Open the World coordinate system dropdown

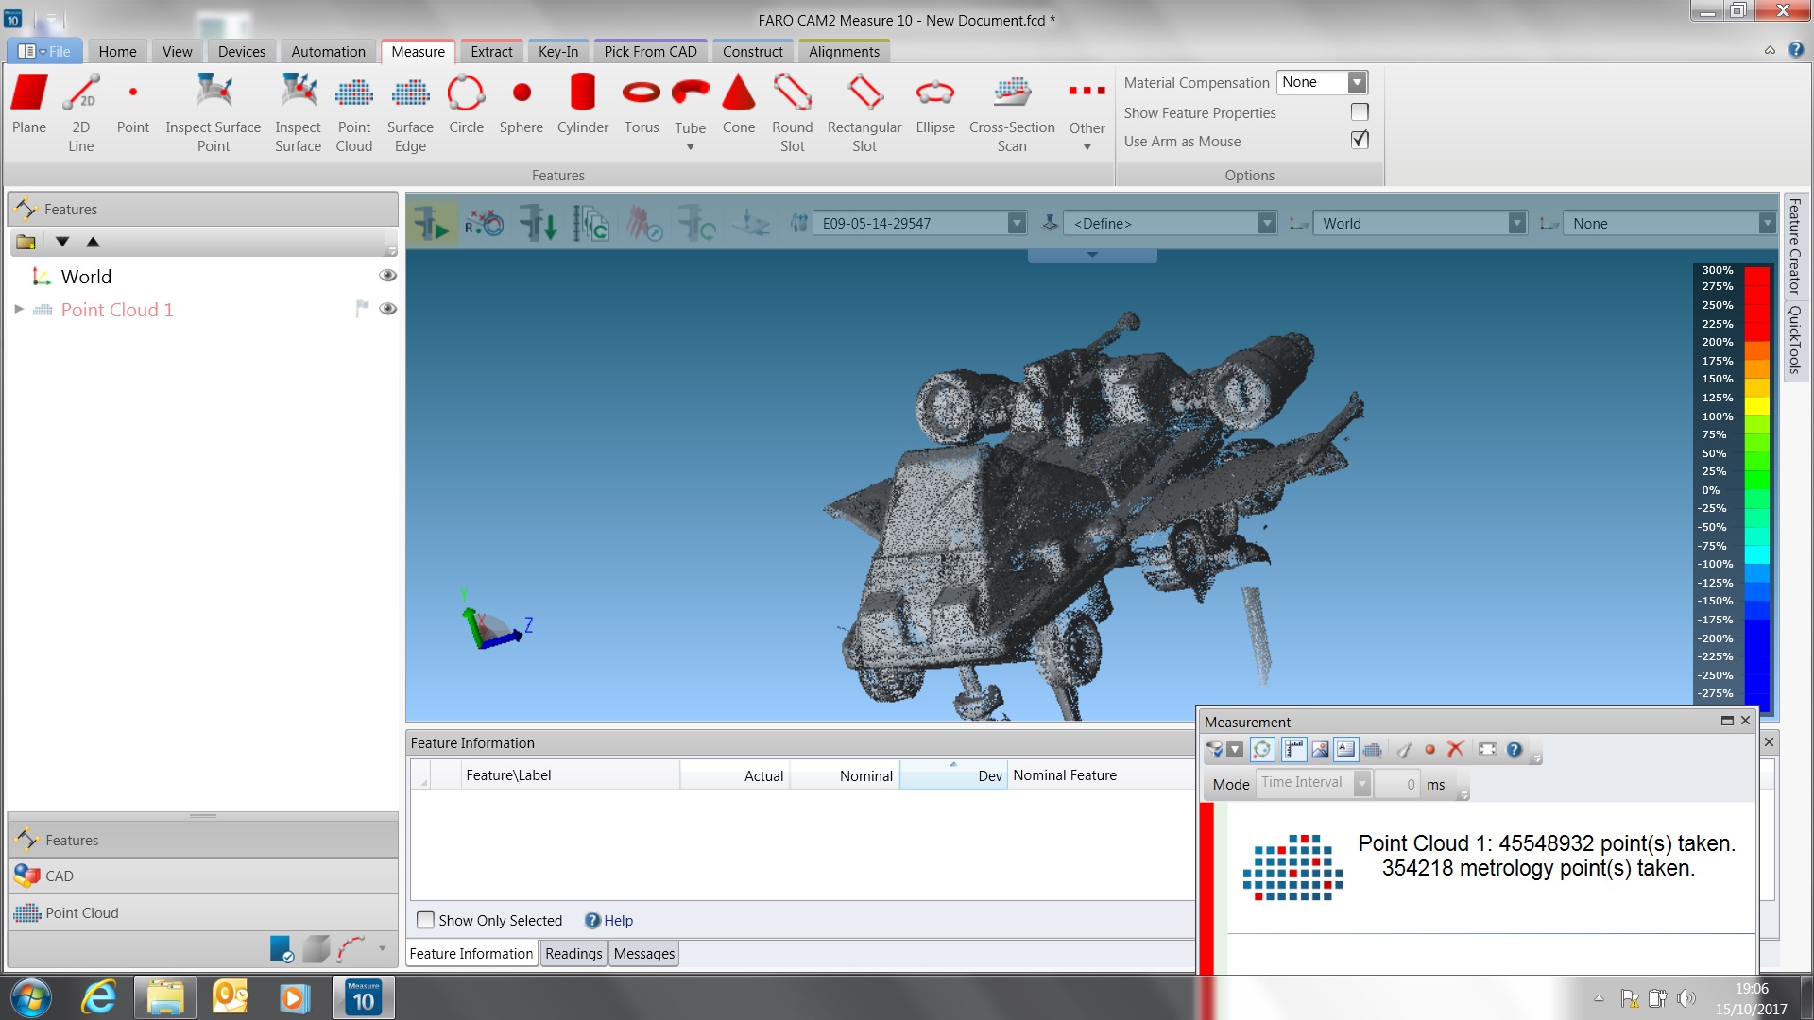click(1517, 224)
